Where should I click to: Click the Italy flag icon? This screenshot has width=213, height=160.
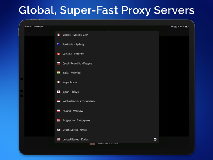[59, 82]
